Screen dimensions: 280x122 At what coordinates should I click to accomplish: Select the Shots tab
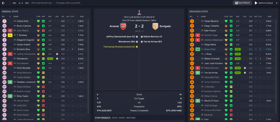(x=122, y=118)
